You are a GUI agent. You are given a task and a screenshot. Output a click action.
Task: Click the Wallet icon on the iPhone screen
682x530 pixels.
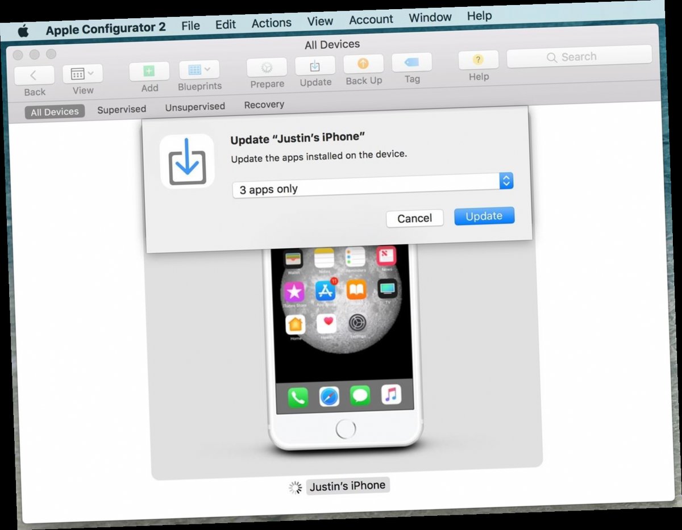click(293, 260)
